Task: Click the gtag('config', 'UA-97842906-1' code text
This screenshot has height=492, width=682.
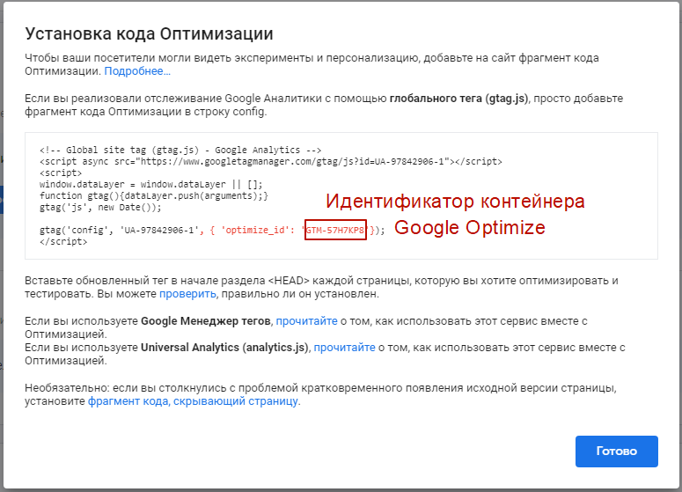Action: [119, 230]
